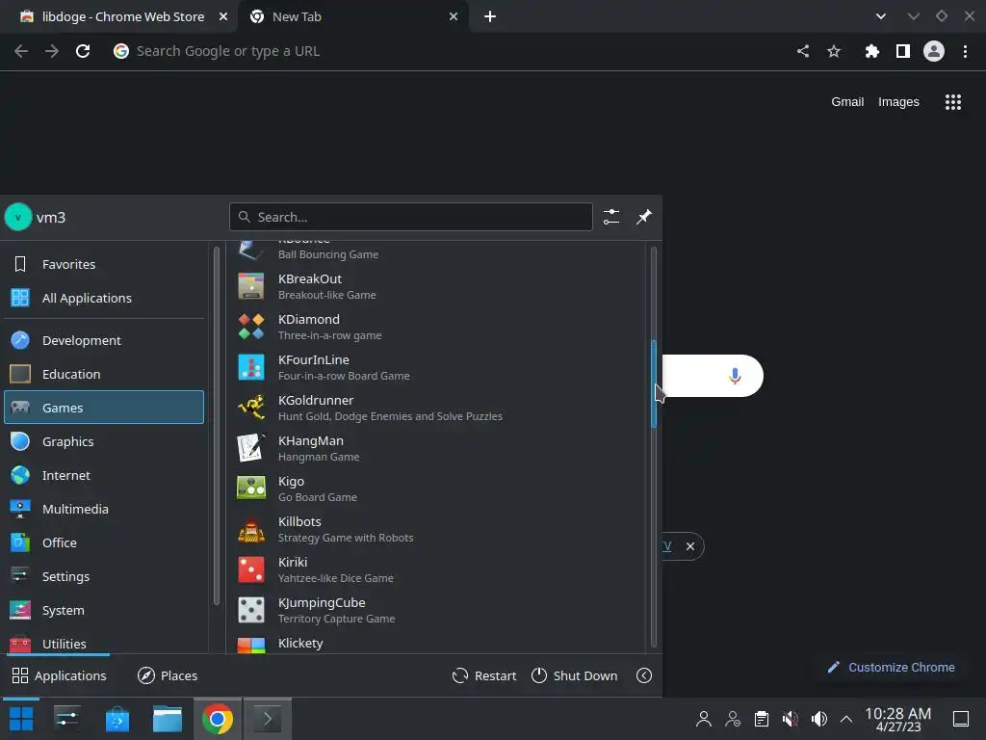Viewport: 986px width, 740px height.
Task: Launch KDiamond three-in-a-row game
Action: (x=436, y=327)
